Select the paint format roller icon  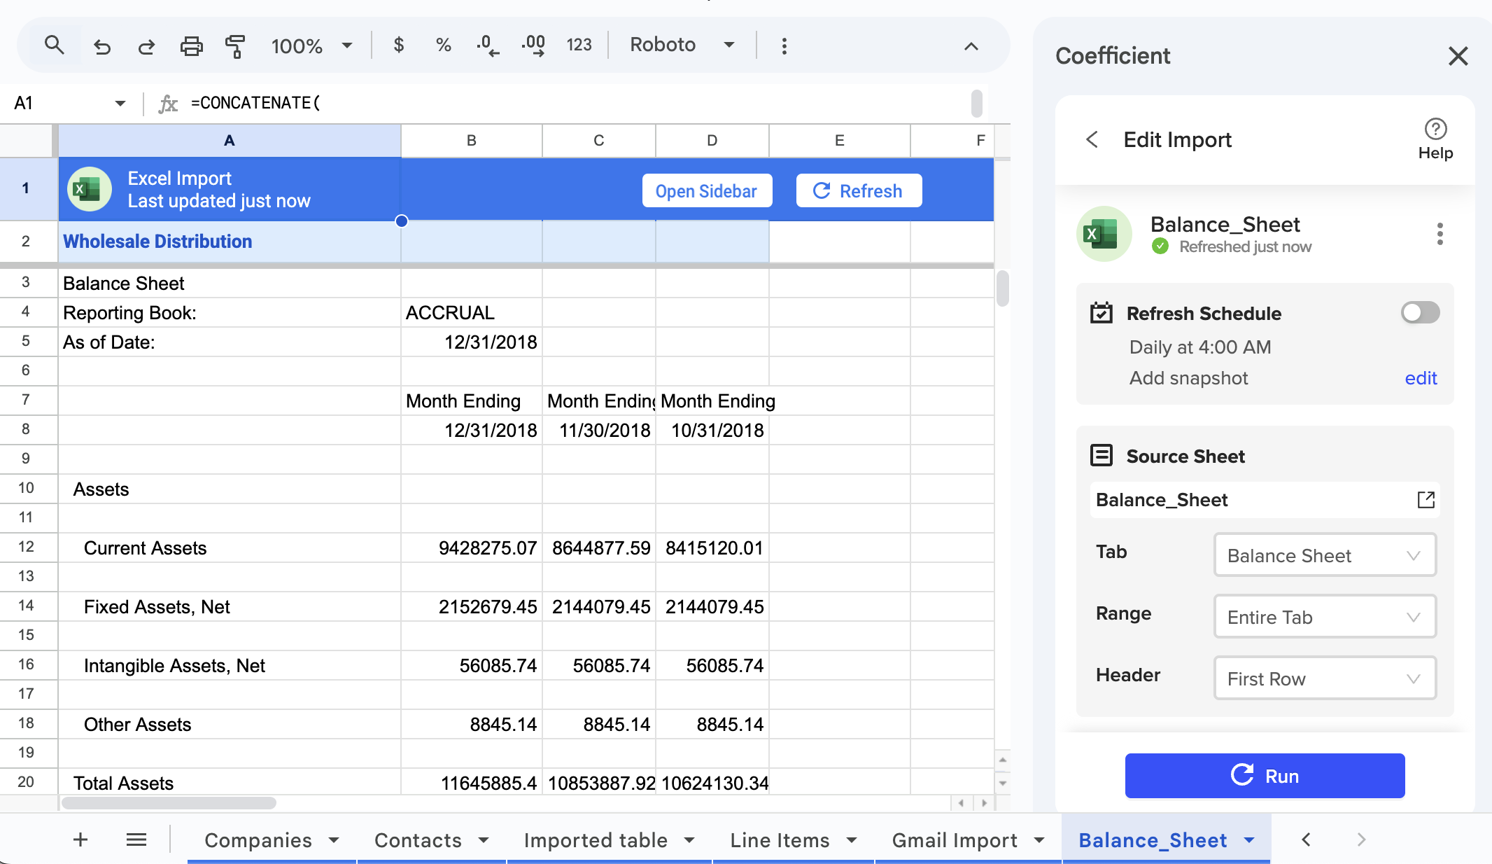coord(235,46)
